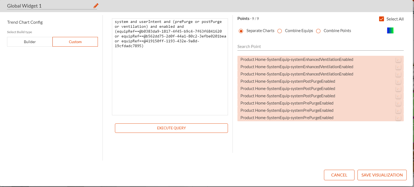Pick the Combine Points radio option
Screen dimensions: 414x187
(x=318, y=31)
